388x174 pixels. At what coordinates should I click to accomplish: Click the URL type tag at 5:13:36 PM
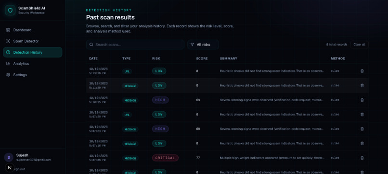click(x=127, y=71)
